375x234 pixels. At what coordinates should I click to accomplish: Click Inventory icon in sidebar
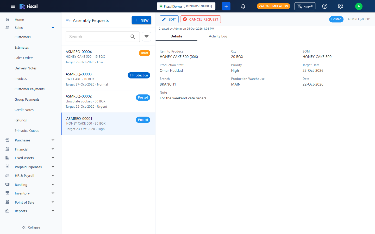click(8, 193)
